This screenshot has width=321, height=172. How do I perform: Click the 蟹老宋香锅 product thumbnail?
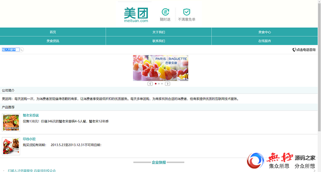point(11,123)
